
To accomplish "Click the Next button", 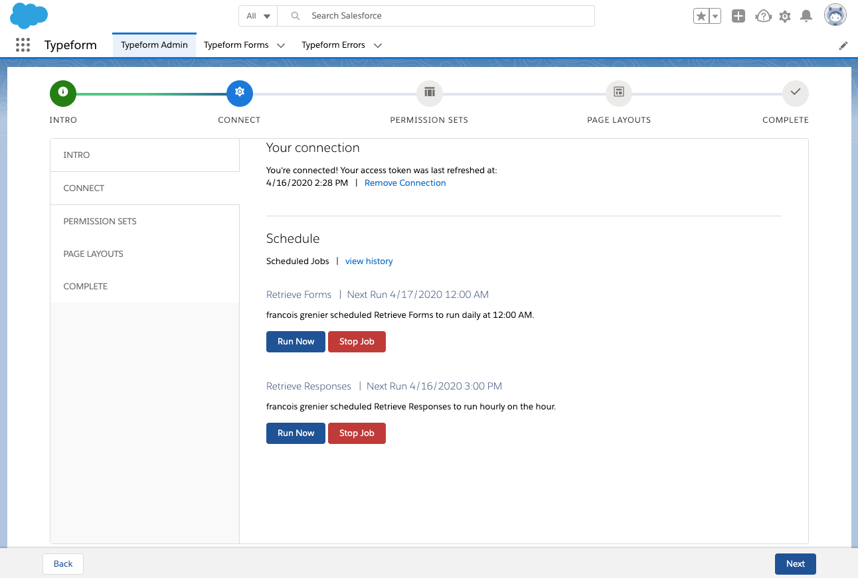I will [x=795, y=563].
